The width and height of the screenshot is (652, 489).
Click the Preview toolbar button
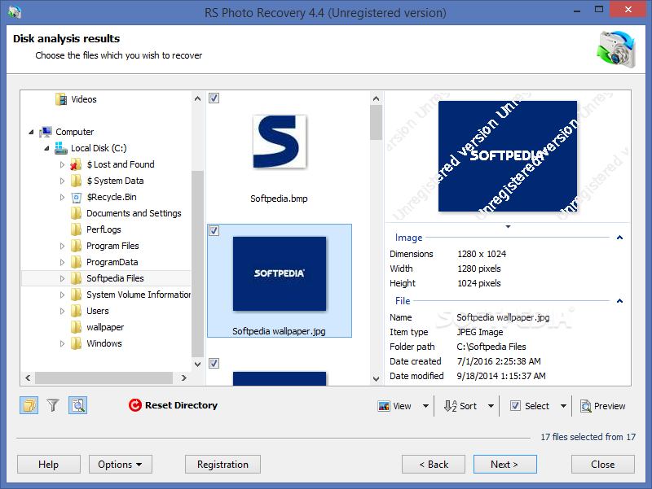click(603, 406)
